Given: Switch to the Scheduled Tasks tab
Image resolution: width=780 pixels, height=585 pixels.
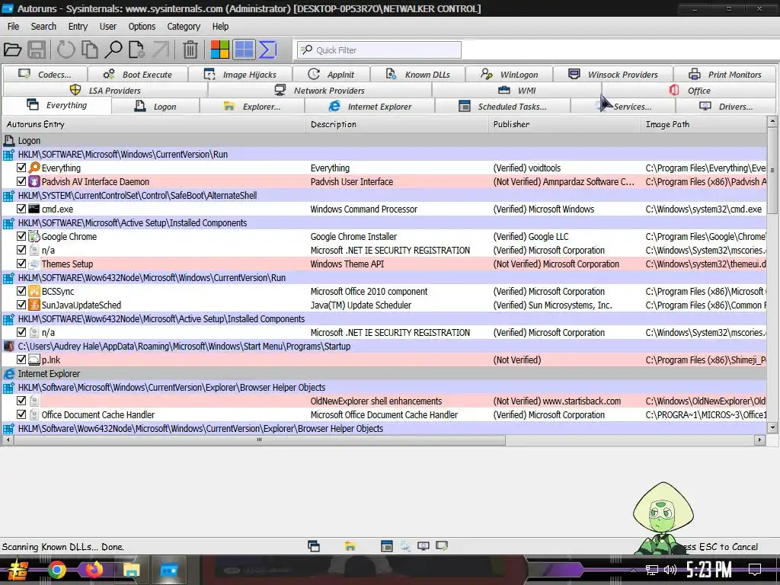Looking at the screenshot, I should click(x=502, y=107).
